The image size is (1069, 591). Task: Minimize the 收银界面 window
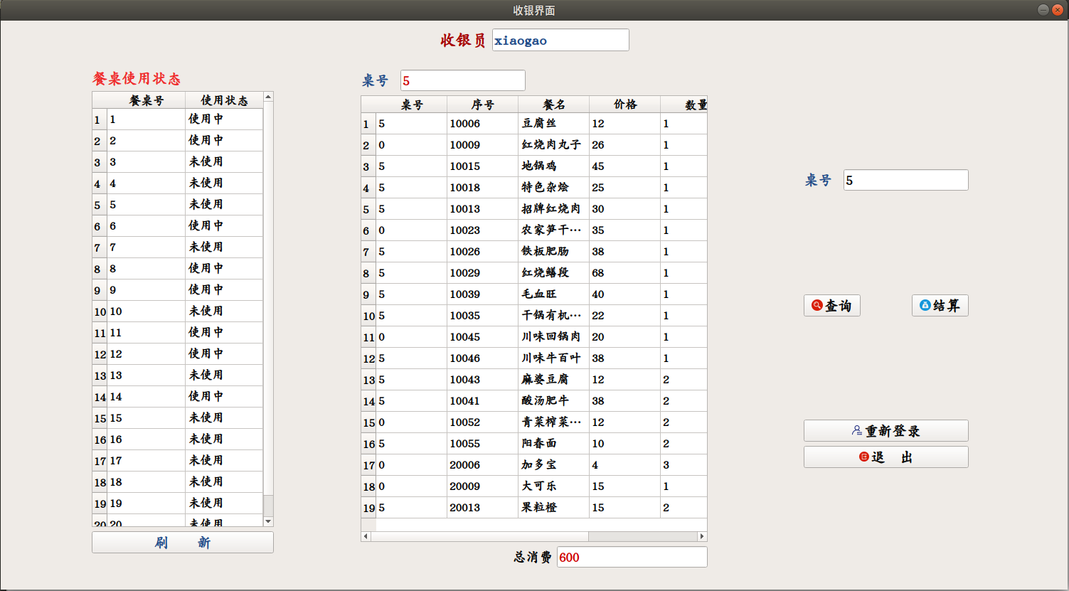(x=1043, y=10)
